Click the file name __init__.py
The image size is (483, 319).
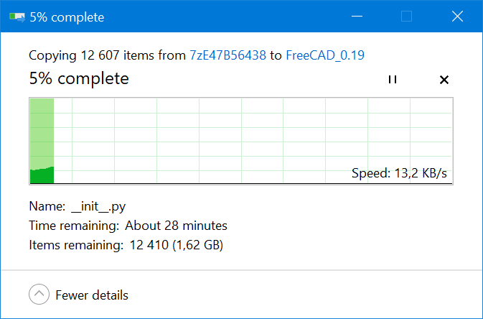98,207
